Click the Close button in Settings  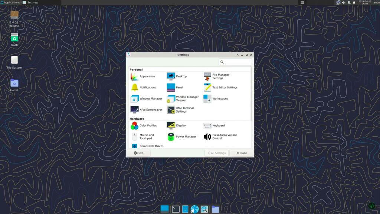(x=242, y=153)
